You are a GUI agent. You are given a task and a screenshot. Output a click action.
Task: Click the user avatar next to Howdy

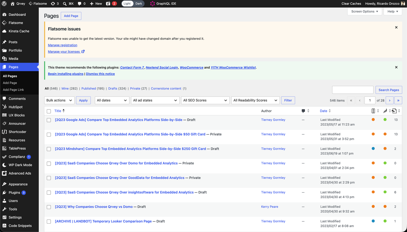[x=403, y=4]
